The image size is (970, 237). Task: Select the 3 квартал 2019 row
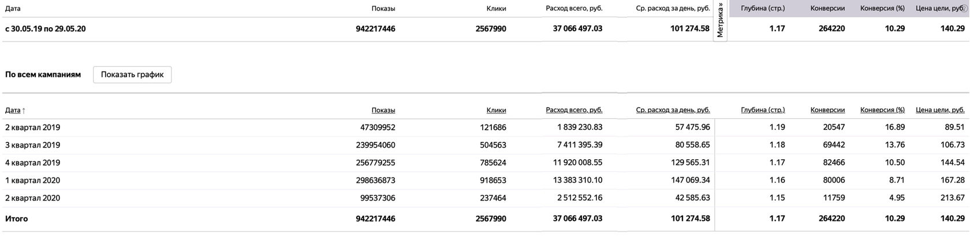coord(32,145)
